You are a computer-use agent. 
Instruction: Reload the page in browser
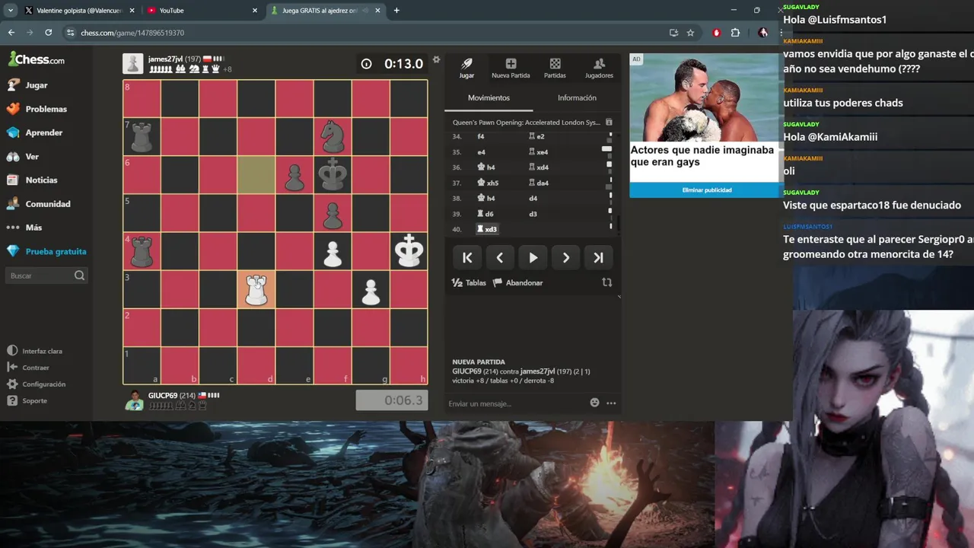pos(49,33)
